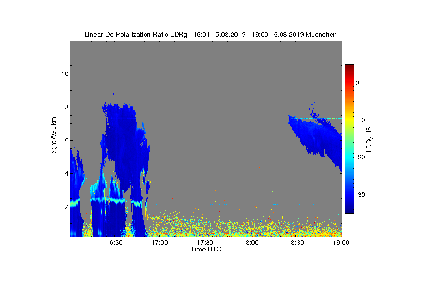
Task: Click the '17:30' time axis label
Action: 205,243
